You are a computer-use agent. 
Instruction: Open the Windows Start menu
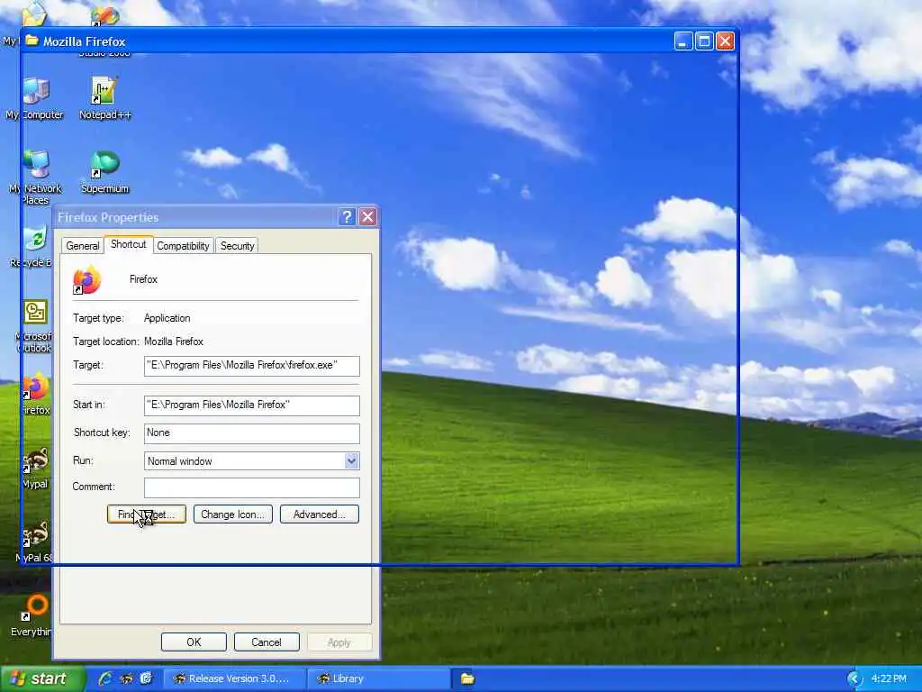point(43,678)
